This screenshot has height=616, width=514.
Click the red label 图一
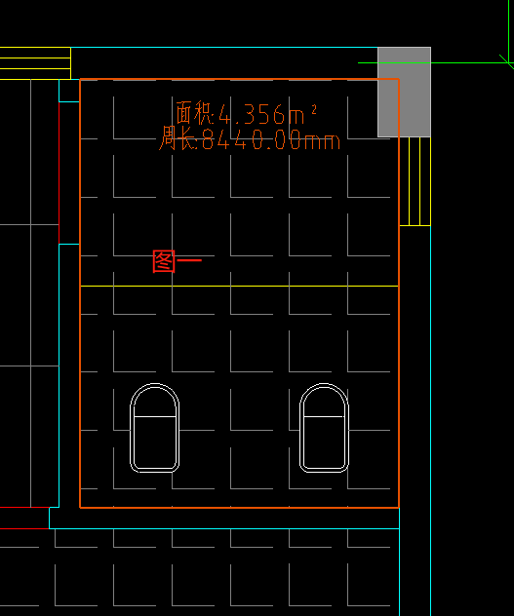coord(177,261)
